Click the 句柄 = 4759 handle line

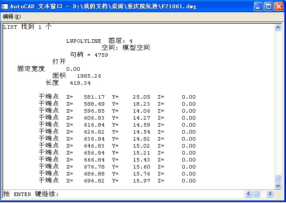89,55
